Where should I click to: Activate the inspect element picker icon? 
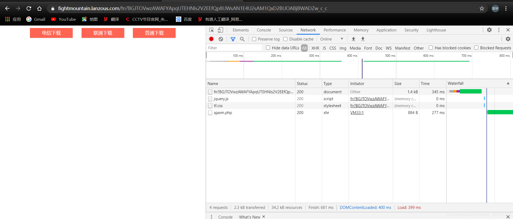(211, 30)
